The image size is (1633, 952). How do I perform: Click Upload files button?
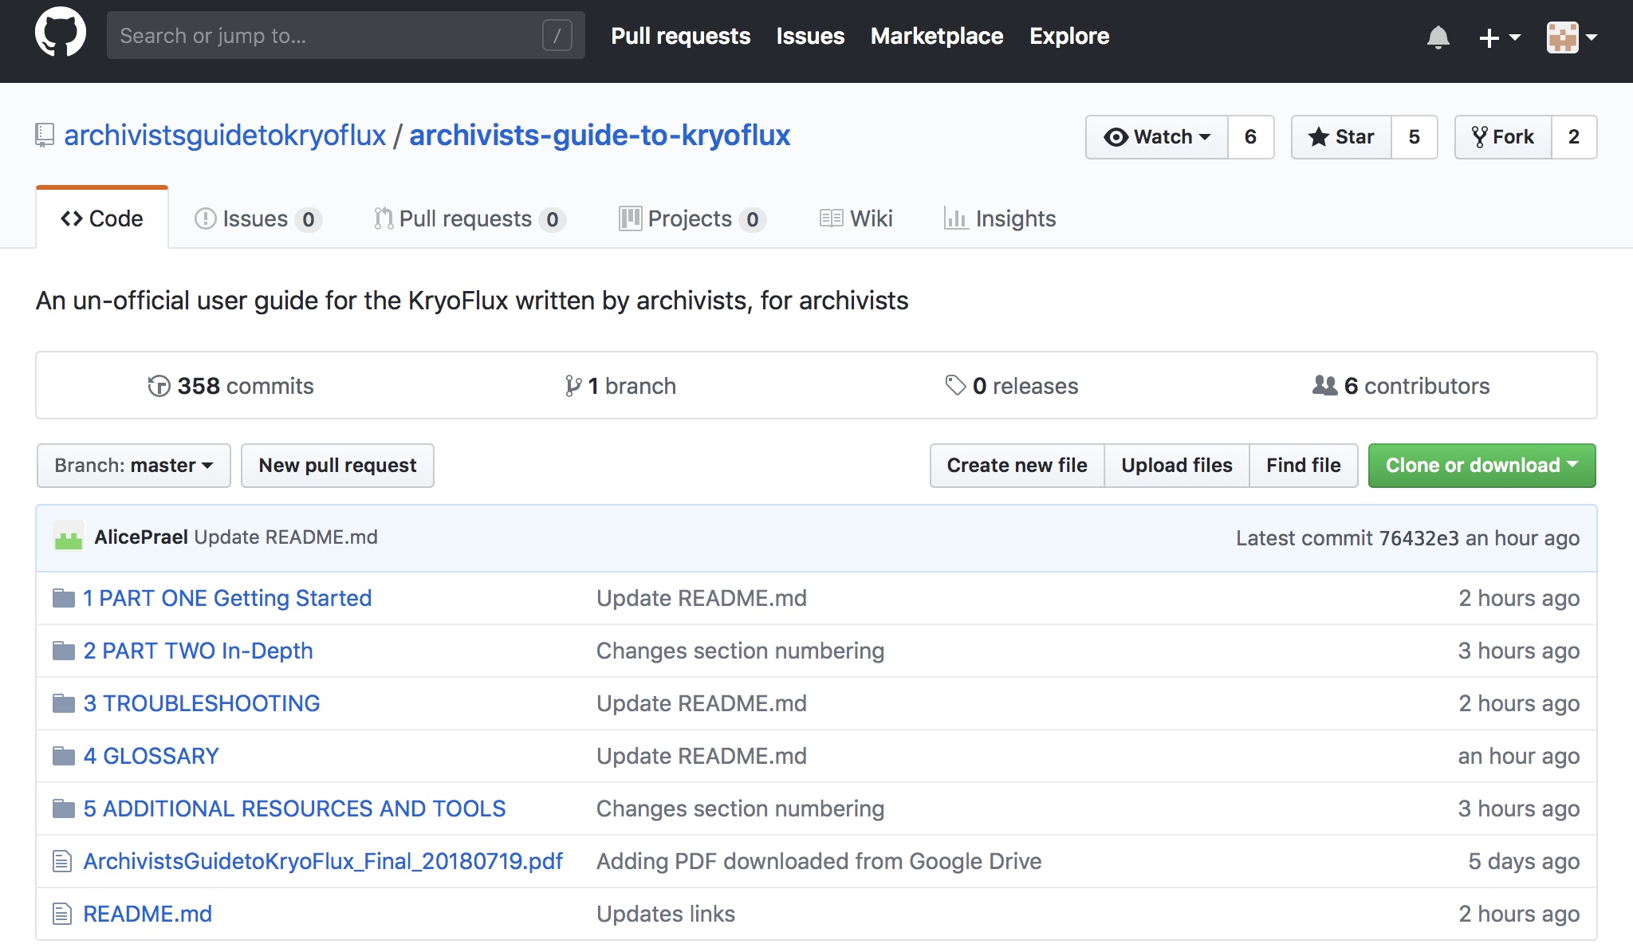[1177, 466]
